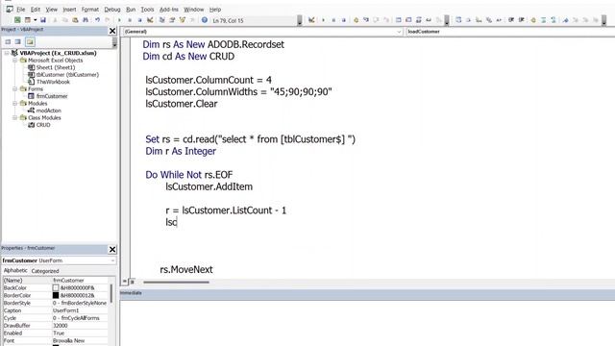Click the blue Help question mark icon
Viewport: 615px width, 346px height.
205,20
